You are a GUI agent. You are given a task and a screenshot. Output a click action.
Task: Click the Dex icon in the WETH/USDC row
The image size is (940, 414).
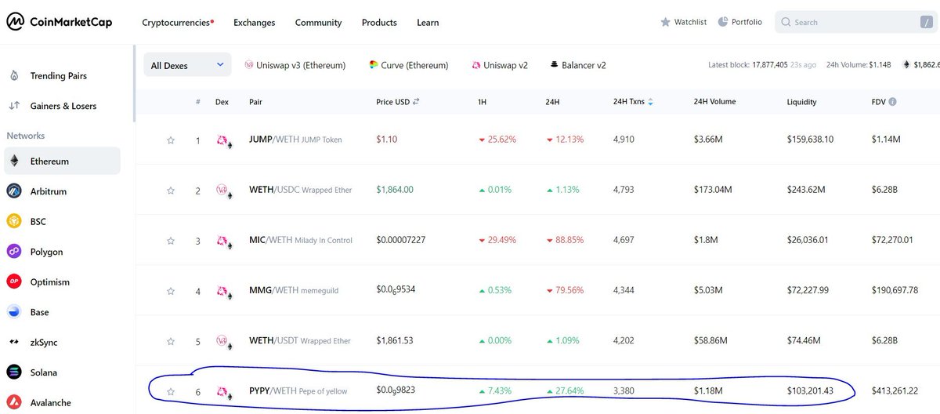pyautogui.click(x=224, y=191)
